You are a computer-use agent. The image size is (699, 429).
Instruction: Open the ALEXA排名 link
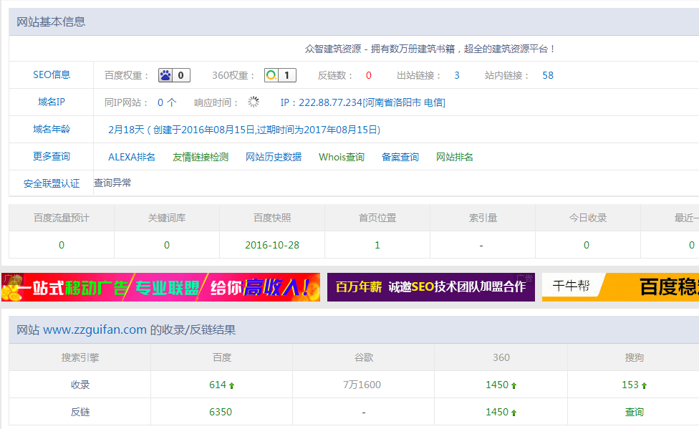coord(132,157)
